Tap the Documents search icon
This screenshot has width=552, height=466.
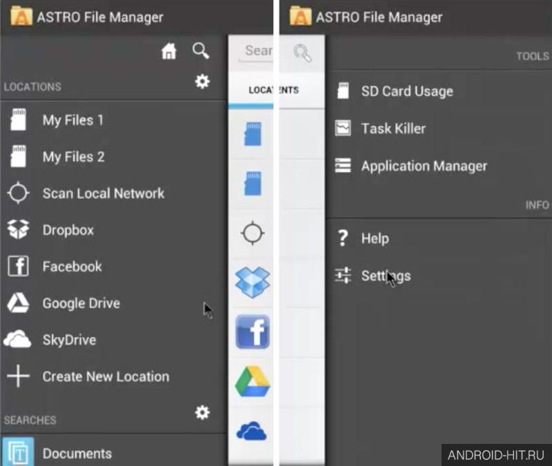pos(19,452)
